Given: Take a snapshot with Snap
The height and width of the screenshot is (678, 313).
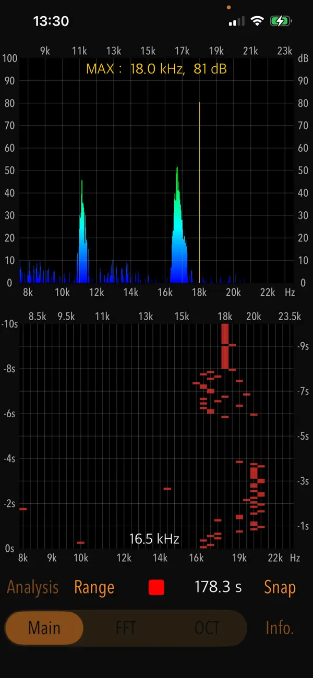Looking at the screenshot, I should (x=280, y=587).
